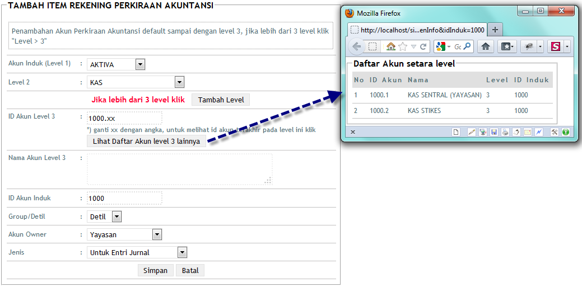Open the Akun Induk (Level 1) AKTIVA dropdown

pos(116,65)
